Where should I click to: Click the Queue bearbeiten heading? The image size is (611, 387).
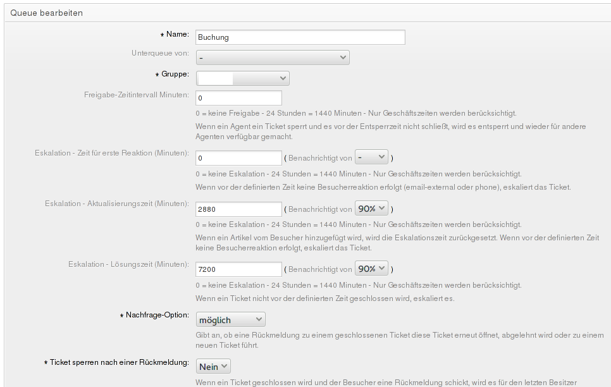tap(46, 13)
